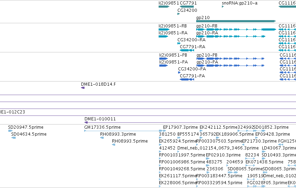Click the BP555174 feature label

pos(188,134)
